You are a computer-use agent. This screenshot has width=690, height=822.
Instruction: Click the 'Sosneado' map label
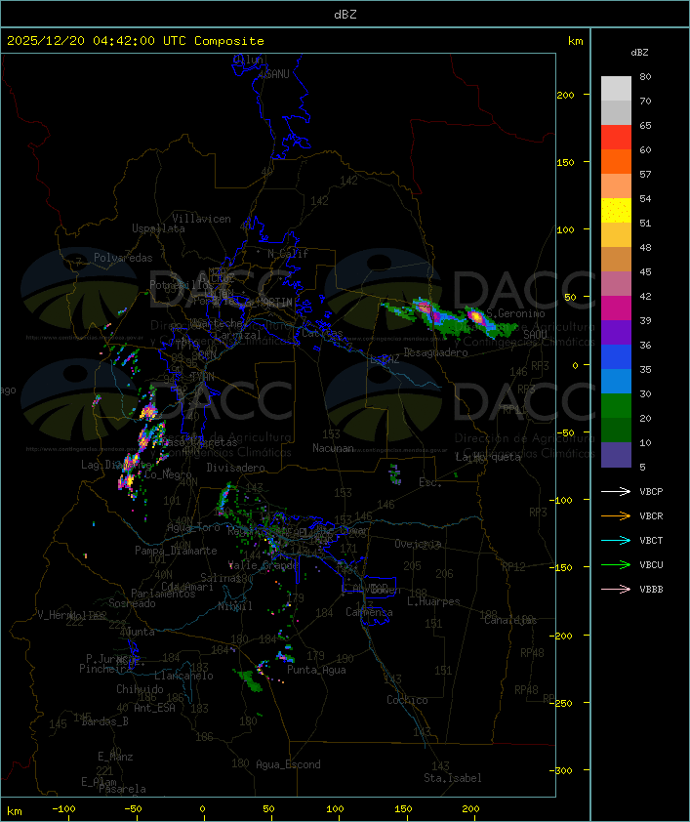[132, 603]
